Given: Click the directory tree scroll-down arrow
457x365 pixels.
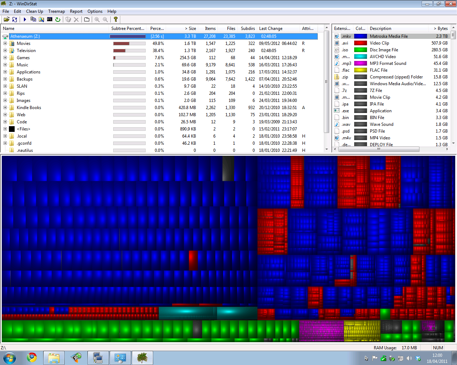Looking at the screenshot, I should [x=326, y=149].
